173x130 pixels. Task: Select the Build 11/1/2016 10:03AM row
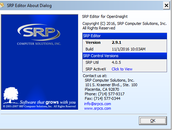[124, 49]
